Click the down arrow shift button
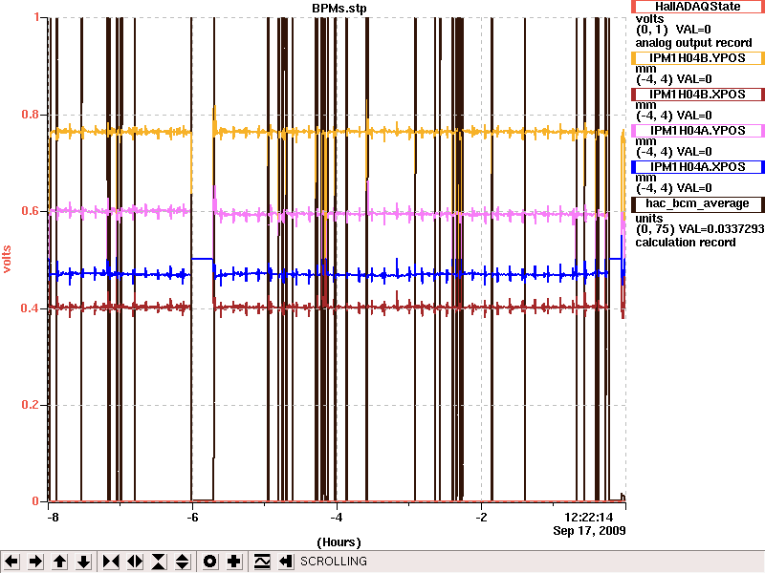This screenshot has width=765, height=573. point(84,562)
